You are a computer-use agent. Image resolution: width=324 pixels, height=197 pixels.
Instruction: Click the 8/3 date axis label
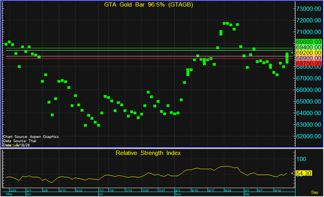pos(177,191)
